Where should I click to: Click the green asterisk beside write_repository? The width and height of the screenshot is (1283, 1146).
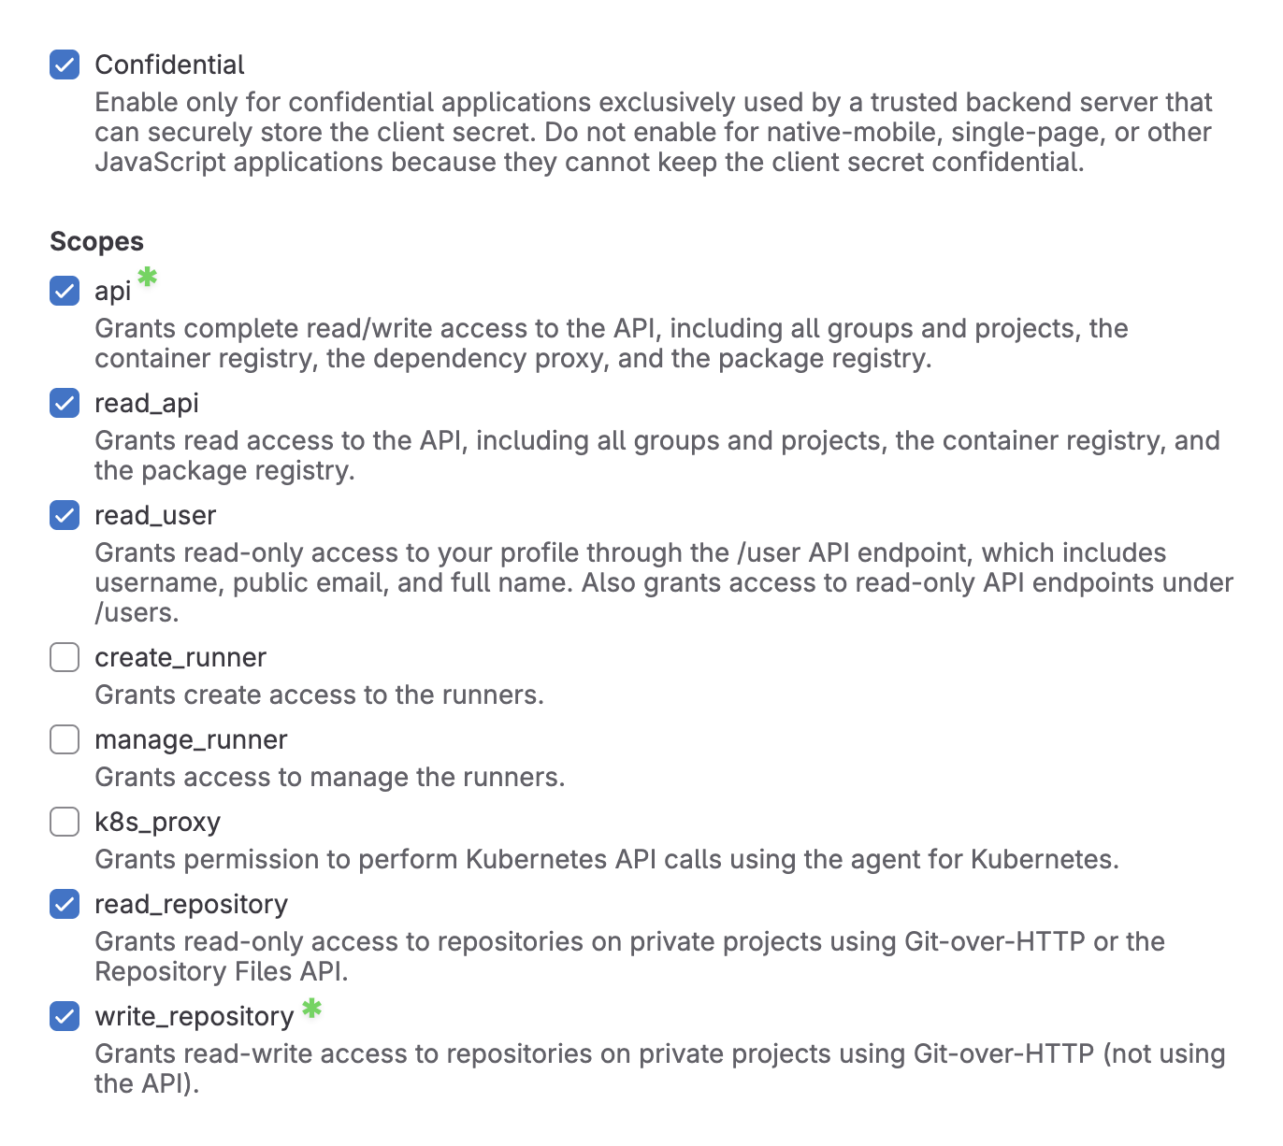311,1009
